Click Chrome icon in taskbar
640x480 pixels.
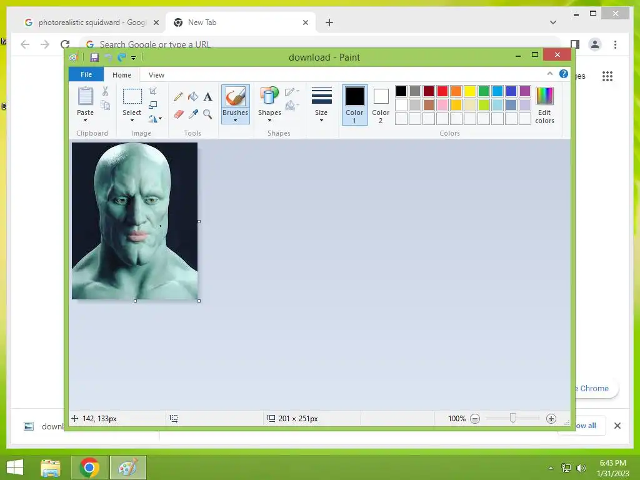click(x=89, y=467)
